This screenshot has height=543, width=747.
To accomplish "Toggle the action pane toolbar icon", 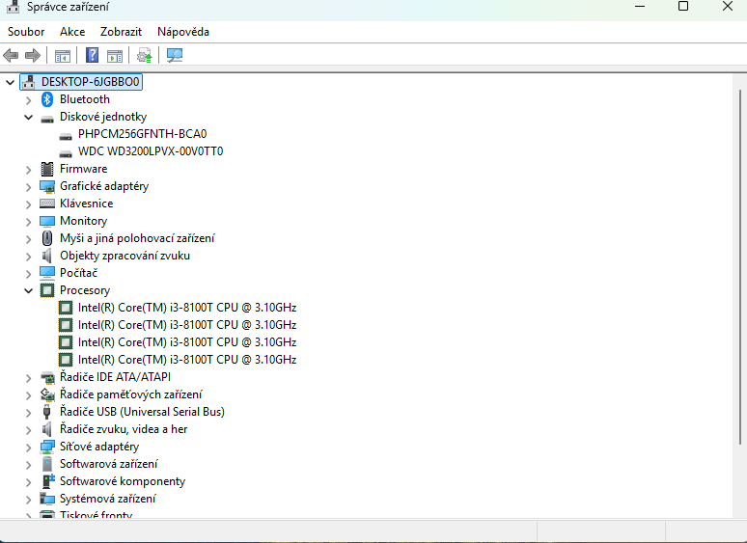I will pyautogui.click(x=114, y=56).
